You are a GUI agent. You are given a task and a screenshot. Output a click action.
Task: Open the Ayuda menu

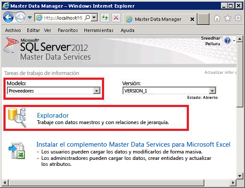127,30
